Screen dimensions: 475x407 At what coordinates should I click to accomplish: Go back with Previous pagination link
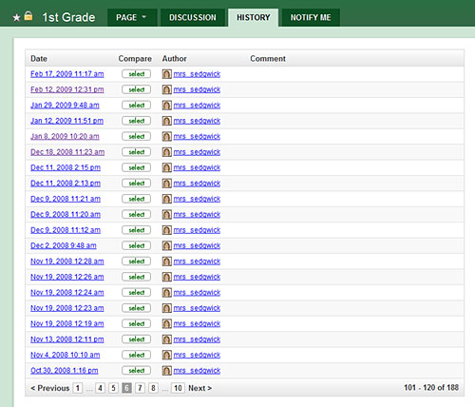point(50,388)
